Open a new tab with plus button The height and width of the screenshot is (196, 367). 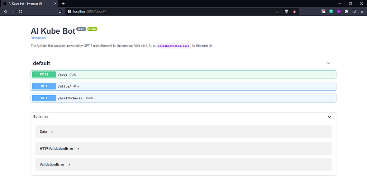(x=63, y=4)
